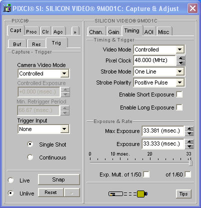Decrease Max Exposure with down stepper arrow
This screenshot has width=201, height=208.
(x=190, y=133)
